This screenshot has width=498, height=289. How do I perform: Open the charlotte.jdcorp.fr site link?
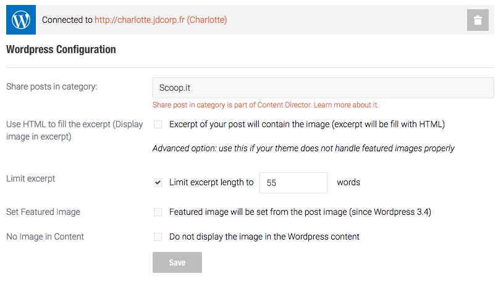click(161, 20)
